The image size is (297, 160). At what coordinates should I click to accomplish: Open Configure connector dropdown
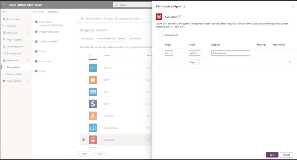[128, 19]
